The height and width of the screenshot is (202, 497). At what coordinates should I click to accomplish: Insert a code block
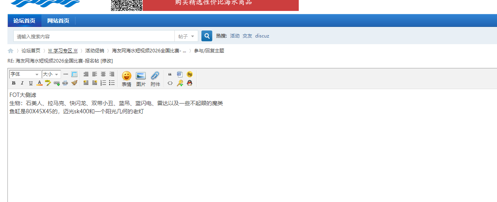coord(170,83)
